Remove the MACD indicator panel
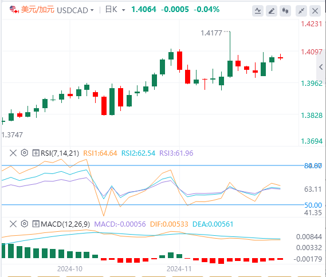Image resolution: width=326 pixels, height=277 pixels. point(13,224)
